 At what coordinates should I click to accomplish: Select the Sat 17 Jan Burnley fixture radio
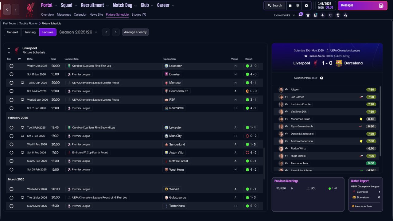pyautogui.click(x=11, y=74)
